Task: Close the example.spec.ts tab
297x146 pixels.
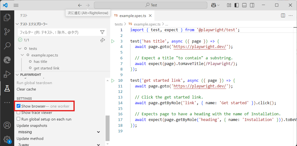Action: pos(150,16)
